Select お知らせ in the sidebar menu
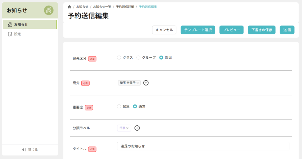This screenshot has height=159, width=302. pyautogui.click(x=21, y=24)
